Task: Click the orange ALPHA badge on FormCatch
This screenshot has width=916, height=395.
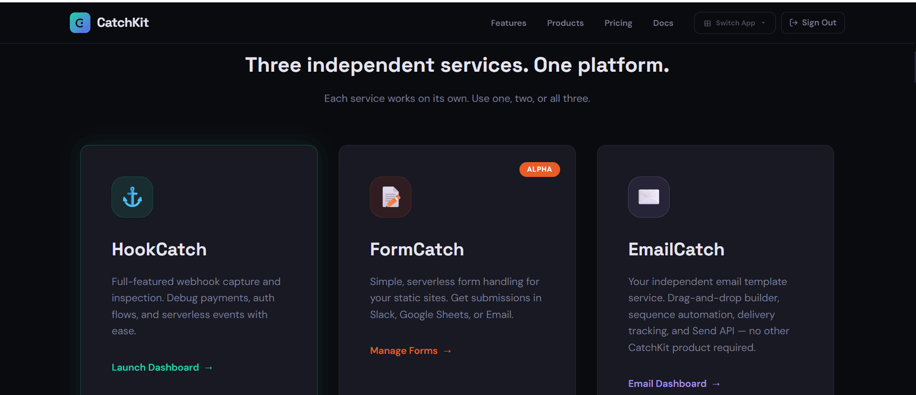Action: (x=540, y=169)
